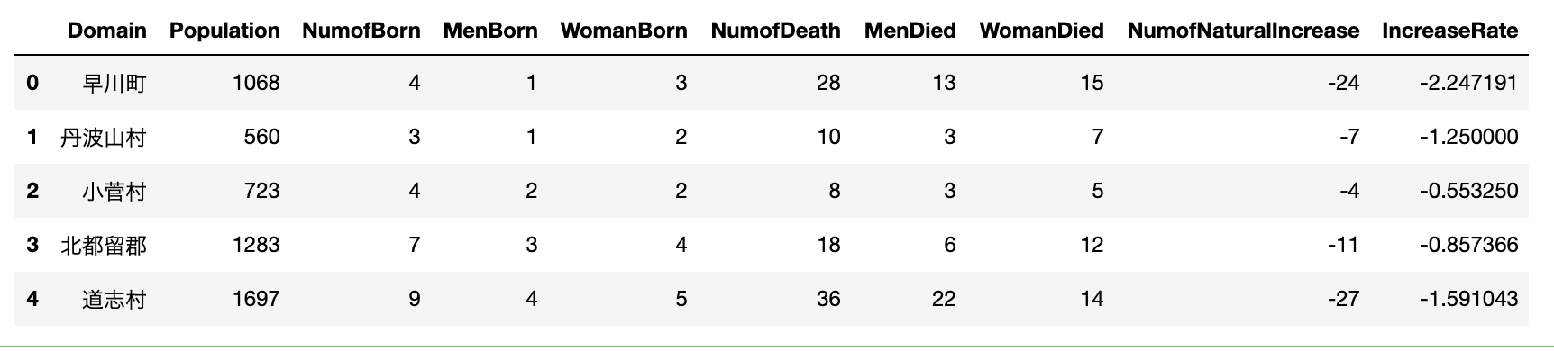
Task: Click row index 3
Action: pyautogui.click(x=32, y=245)
